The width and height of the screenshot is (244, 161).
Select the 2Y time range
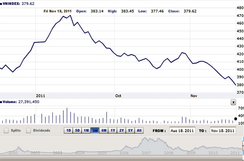click(x=122, y=130)
